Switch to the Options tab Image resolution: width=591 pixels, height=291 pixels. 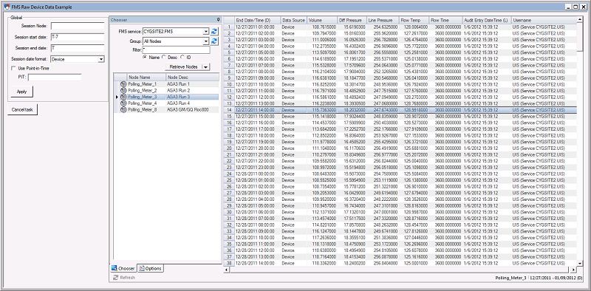150,268
